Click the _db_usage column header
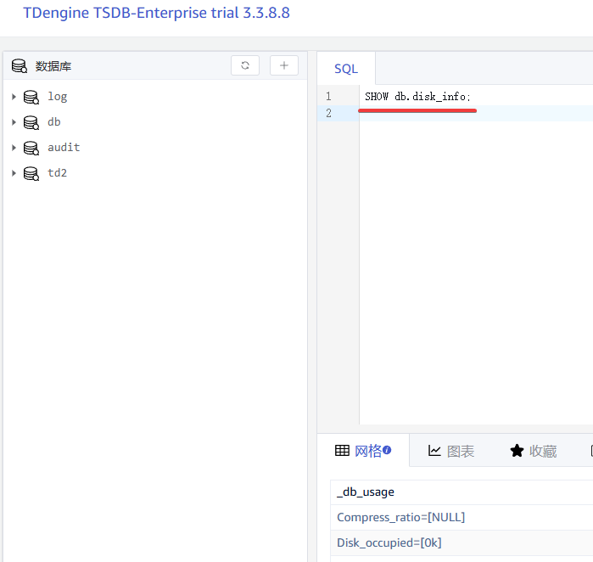 [366, 492]
